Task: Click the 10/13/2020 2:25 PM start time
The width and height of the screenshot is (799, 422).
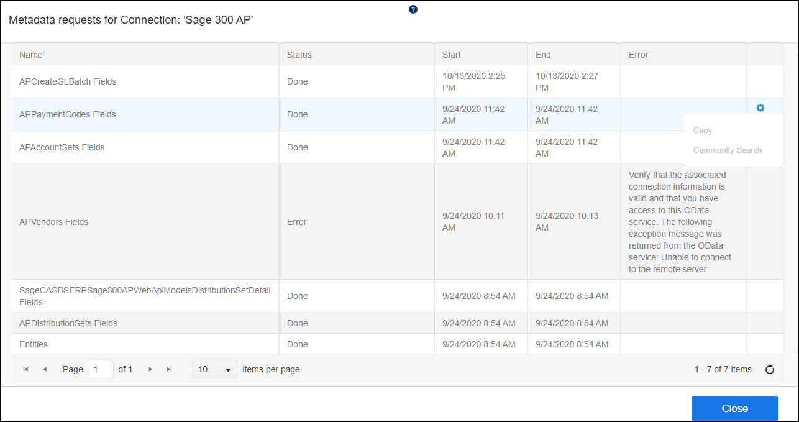Action: point(473,81)
